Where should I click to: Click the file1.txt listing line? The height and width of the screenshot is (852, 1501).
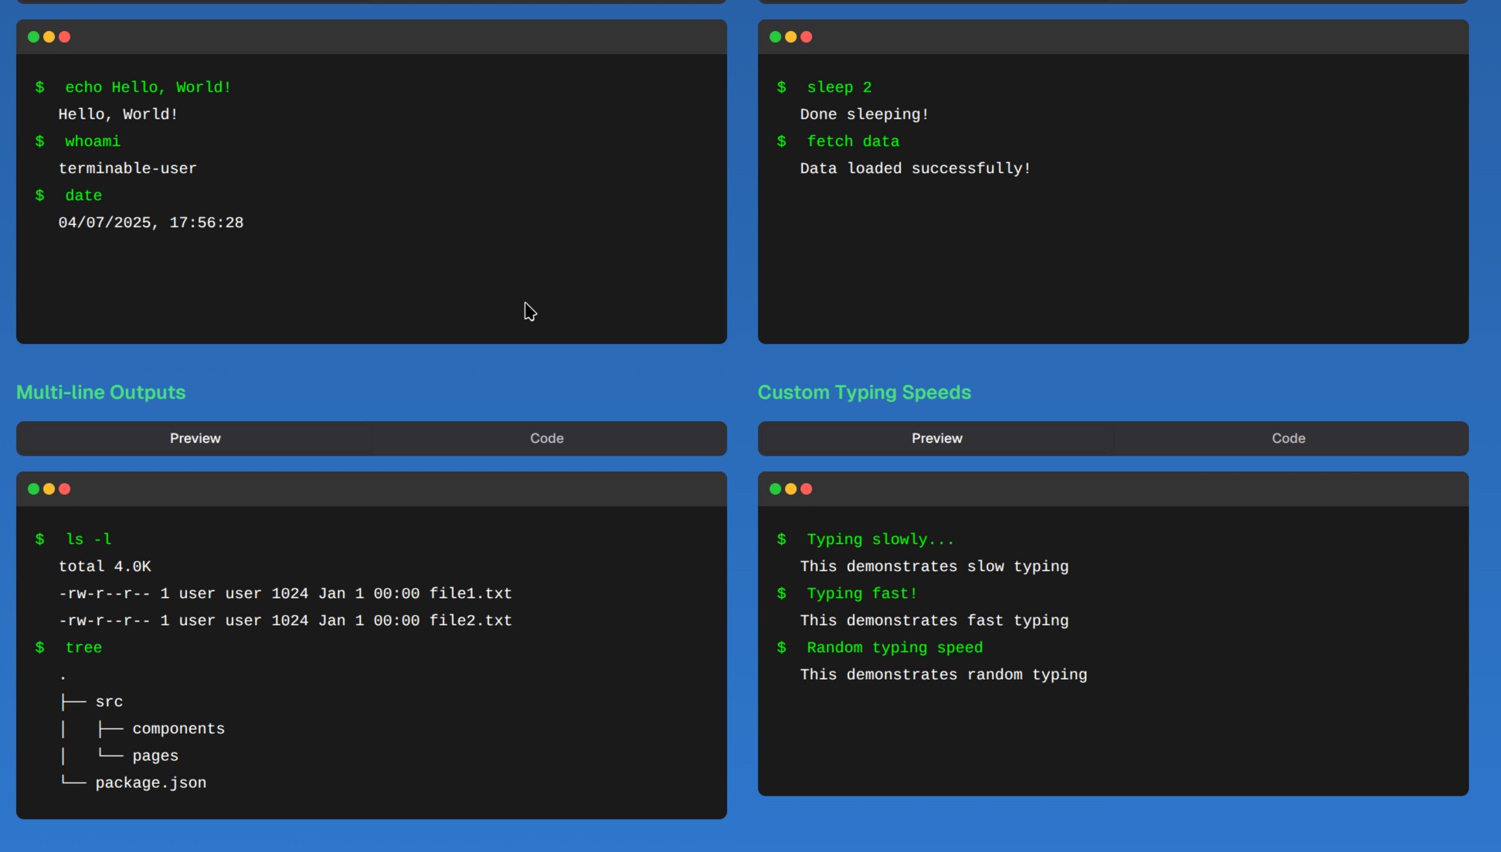click(285, 593)
